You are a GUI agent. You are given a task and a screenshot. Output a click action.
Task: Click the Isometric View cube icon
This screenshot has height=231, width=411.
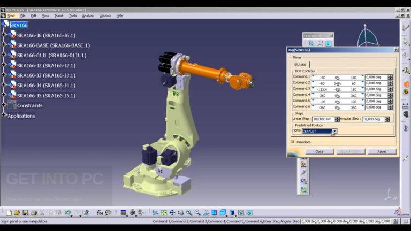[x=223, y=213]
